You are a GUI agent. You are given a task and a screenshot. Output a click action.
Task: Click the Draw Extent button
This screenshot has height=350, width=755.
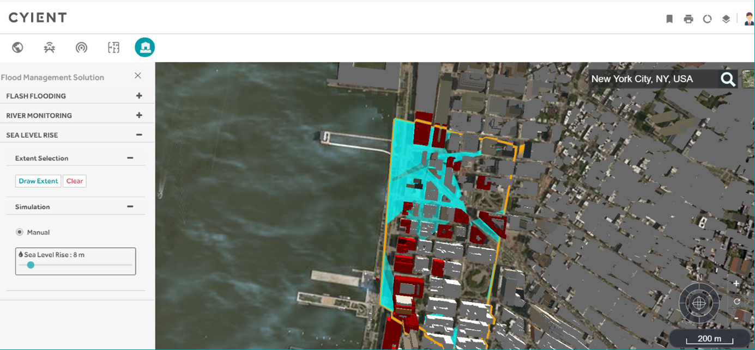pyautogui.click(x=38, y=181)
